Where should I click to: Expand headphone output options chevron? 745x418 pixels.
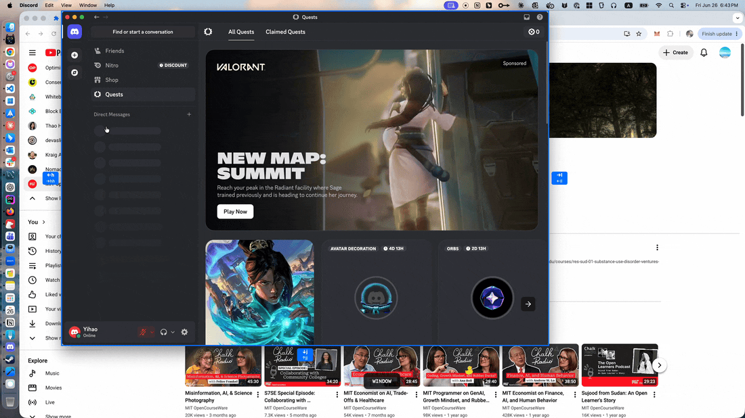point(173,332)
